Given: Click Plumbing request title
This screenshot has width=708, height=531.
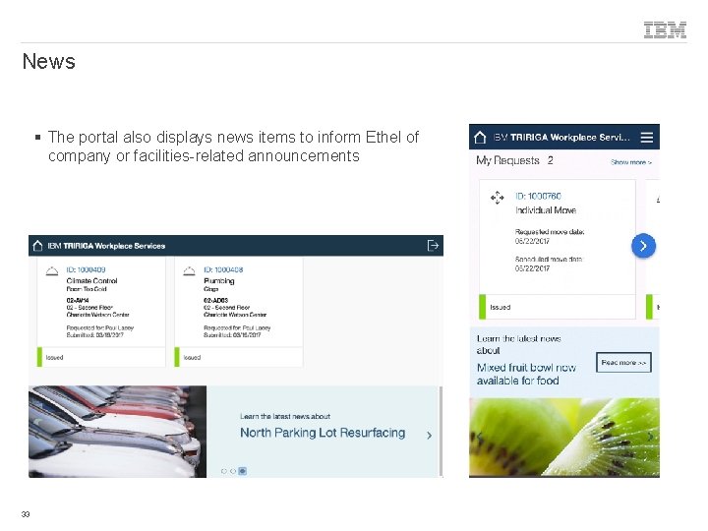Looking at the screenshot, I should [x=218, y=281].
